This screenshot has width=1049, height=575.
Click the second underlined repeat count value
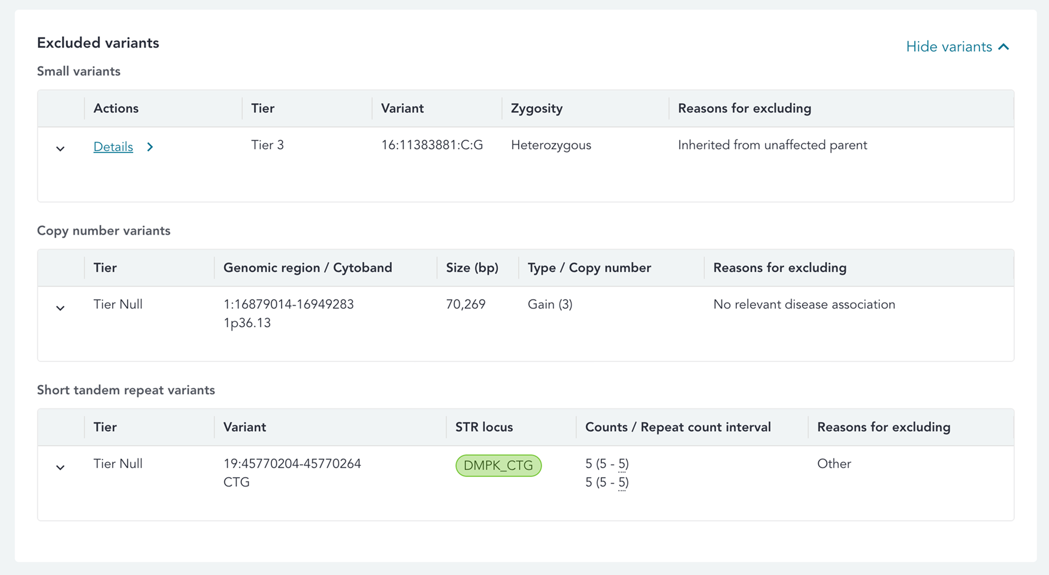pyautogui.click(x=622, y=482)
